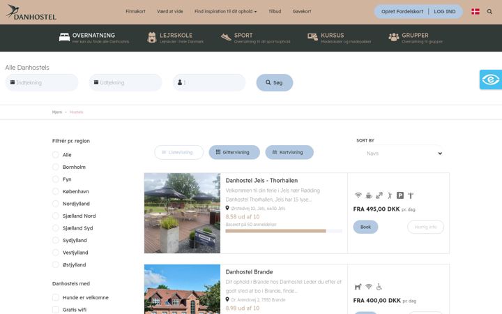Open the Danhostel logo homepage

click(31, 12)
